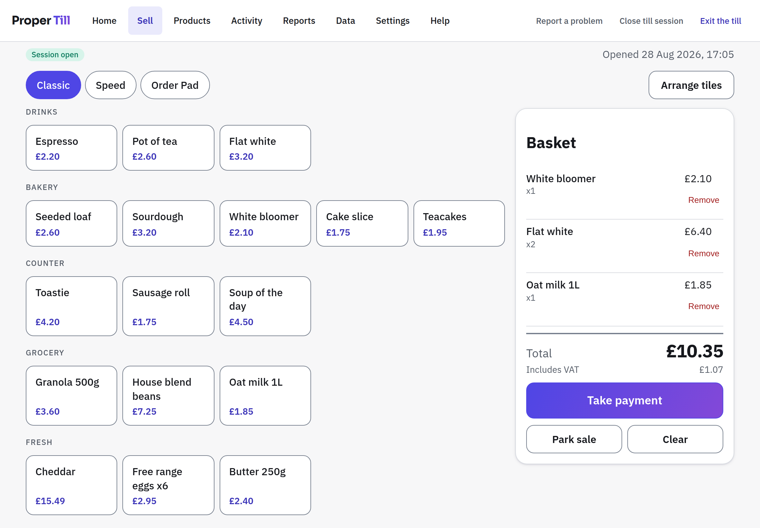
Task: Open the Home menu item
Action: pos(104,21)
